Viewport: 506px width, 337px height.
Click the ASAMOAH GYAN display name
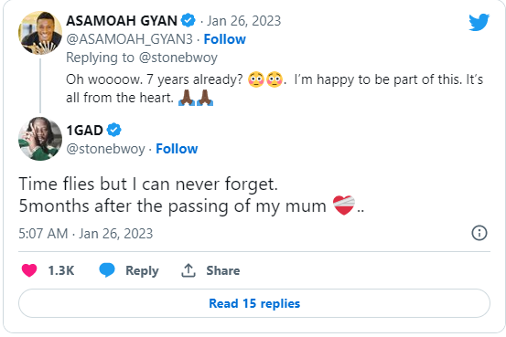(122, 21)
